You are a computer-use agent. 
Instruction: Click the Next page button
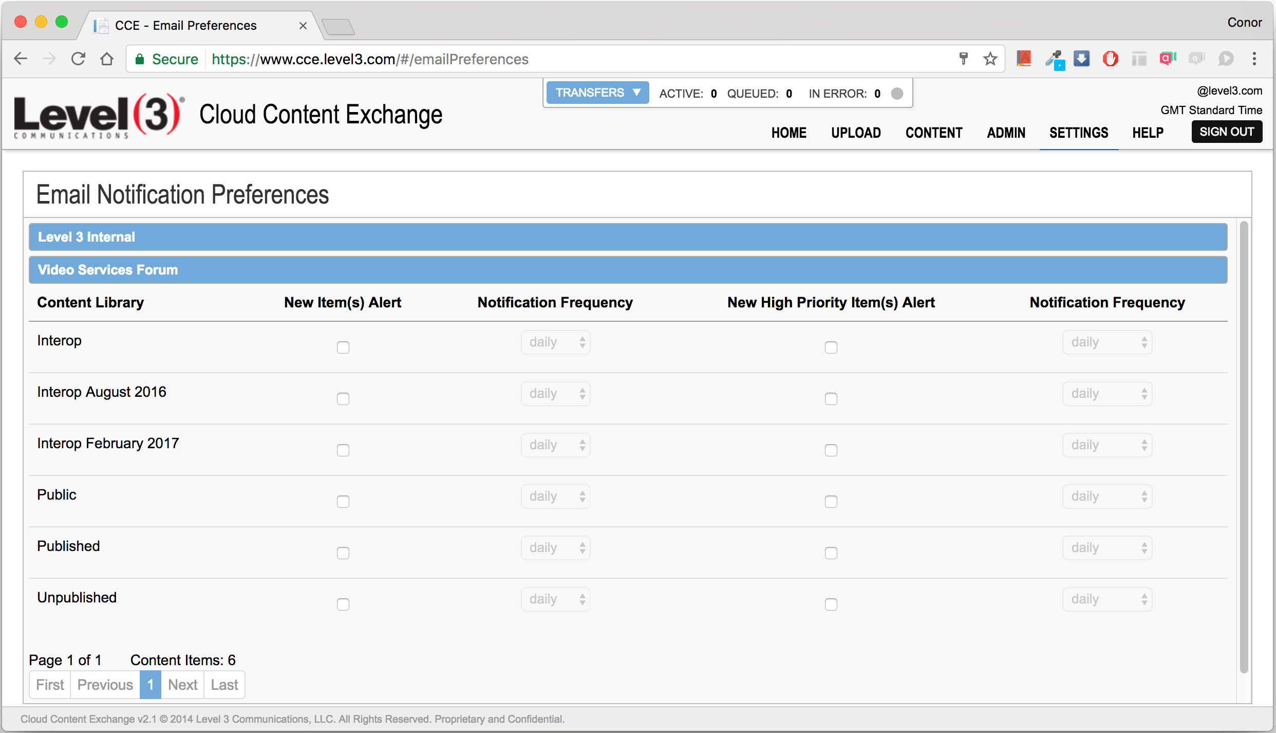182,685
